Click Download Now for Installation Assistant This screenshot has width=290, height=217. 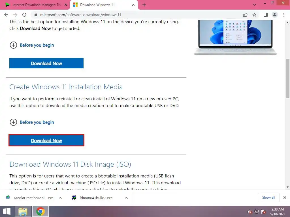46,63
